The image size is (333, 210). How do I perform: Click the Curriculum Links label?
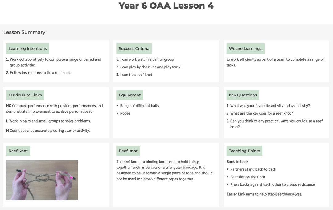pos(25,95)
